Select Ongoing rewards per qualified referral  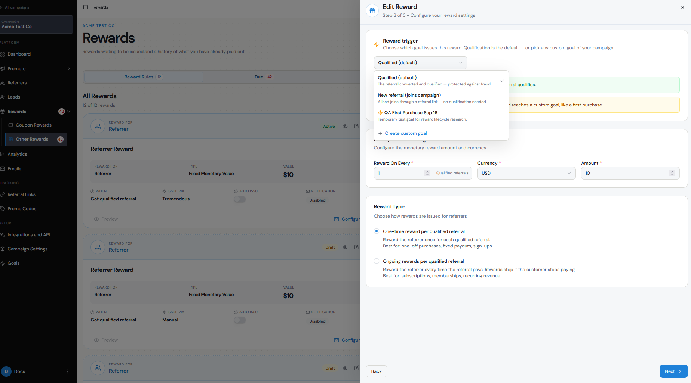[377, 261]
